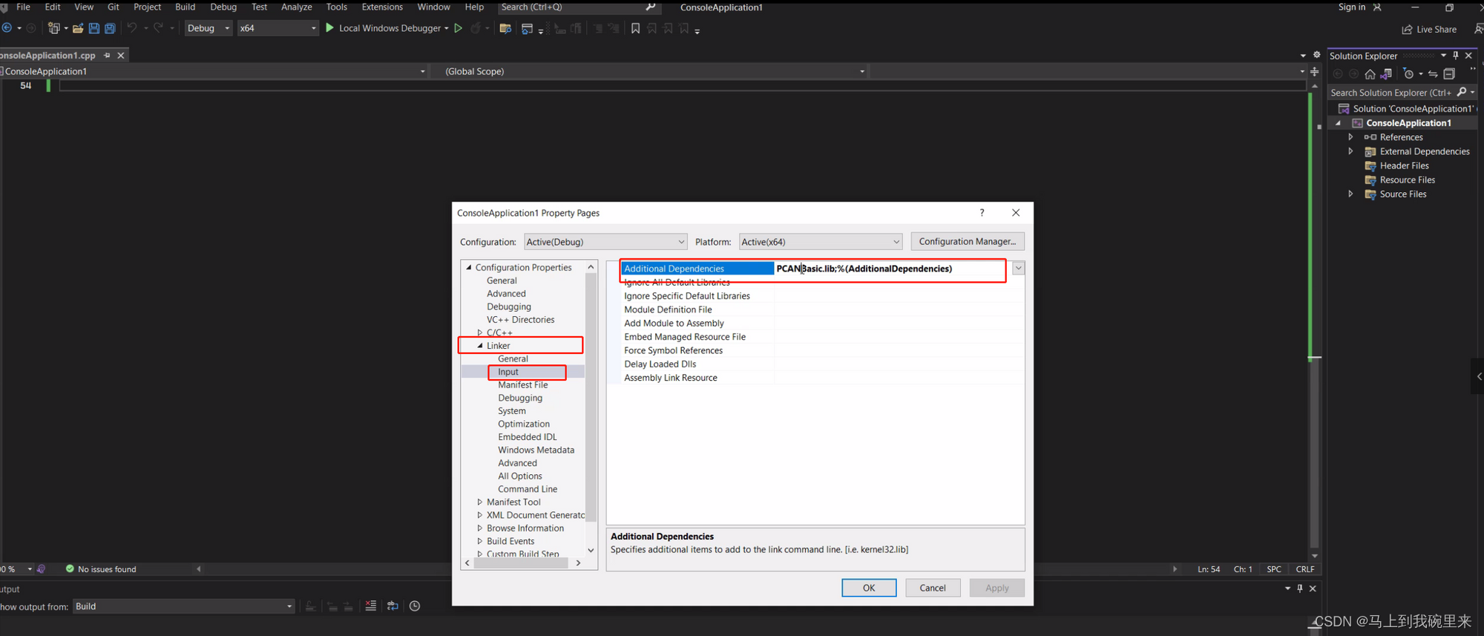The height and width of the screenshot is (636, 1484).
Task: Open the Extensions menu
Action: pos(382,7)
